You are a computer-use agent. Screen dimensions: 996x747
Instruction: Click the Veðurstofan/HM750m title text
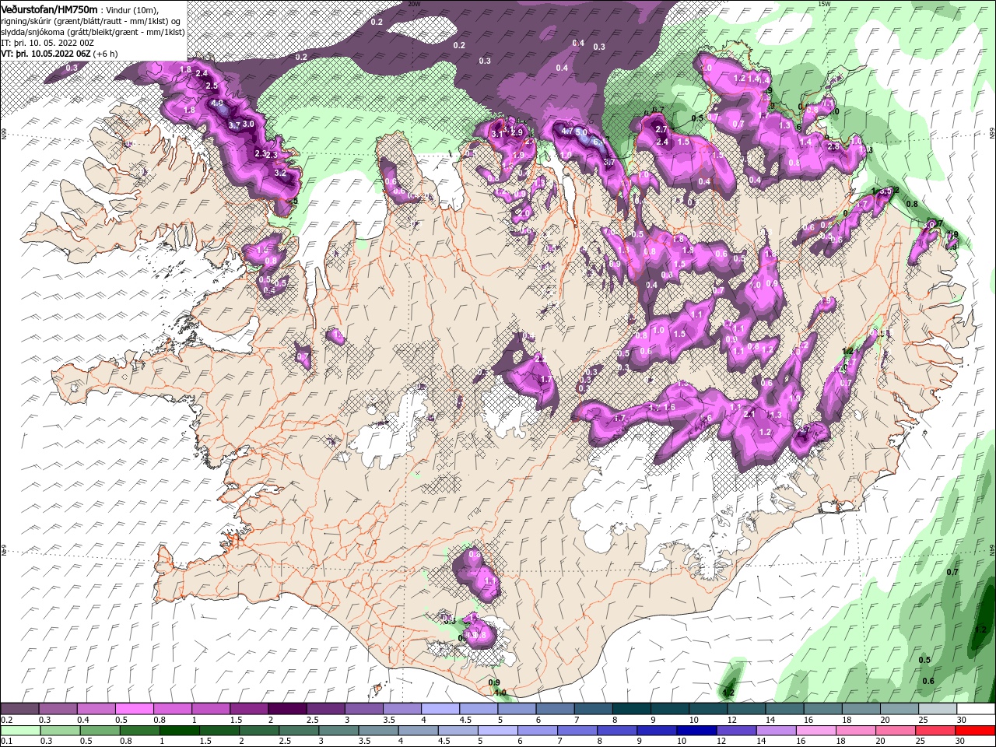pos(49,9)
